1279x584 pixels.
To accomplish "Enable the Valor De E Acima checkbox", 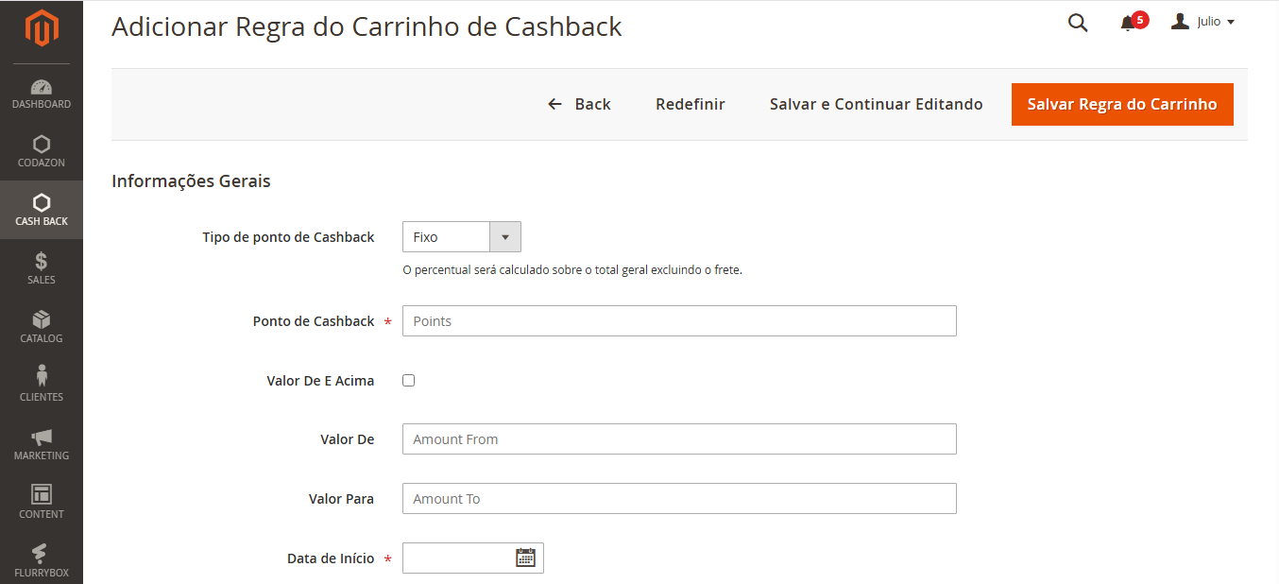I will [408, 380].
